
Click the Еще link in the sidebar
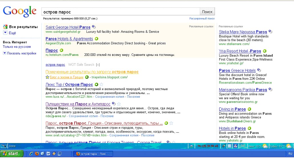[x=12, y=33]
